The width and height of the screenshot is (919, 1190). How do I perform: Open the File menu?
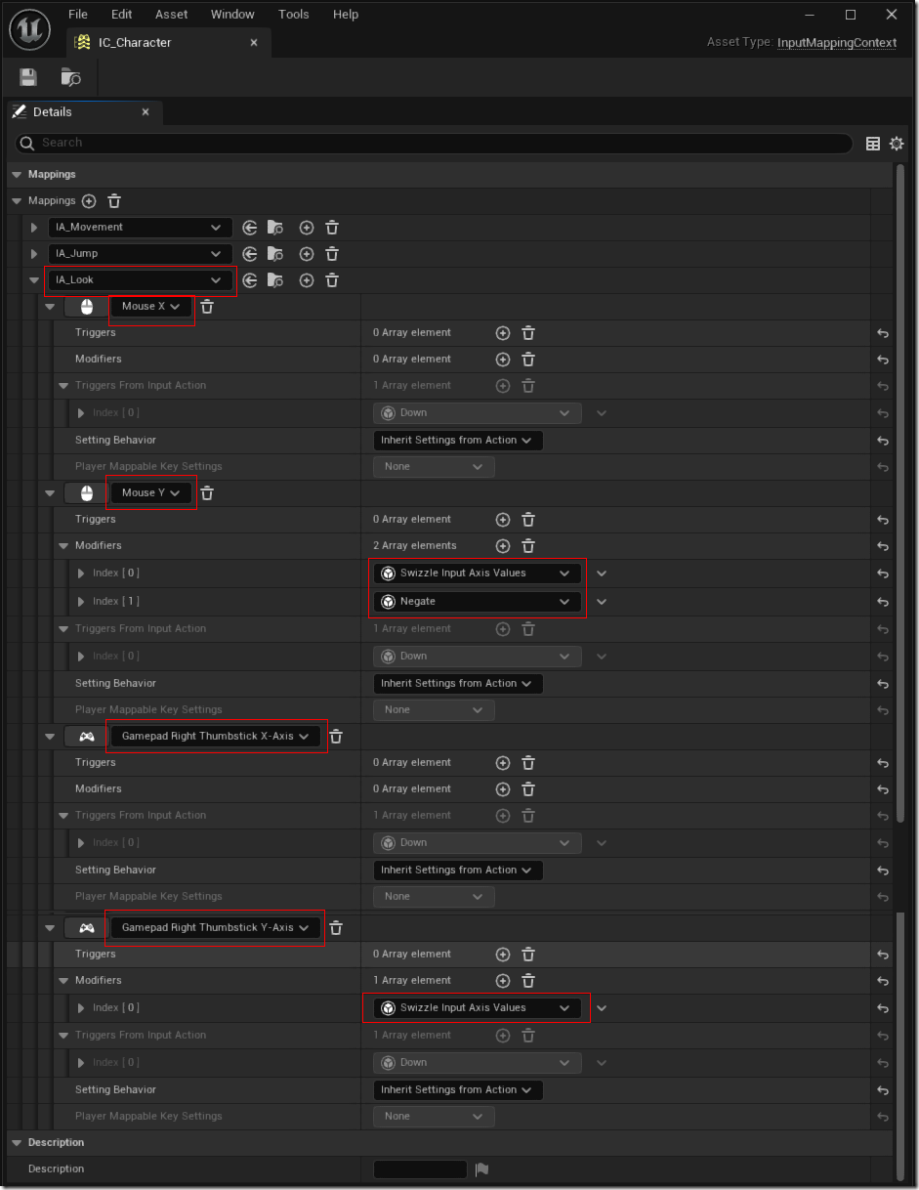[78, 15]
